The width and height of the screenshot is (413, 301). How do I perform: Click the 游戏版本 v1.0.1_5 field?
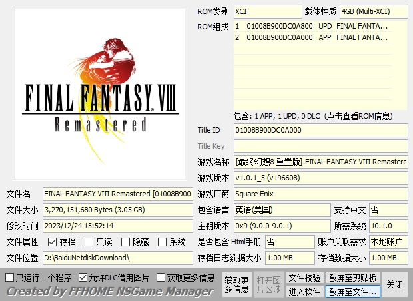(321, 178)
